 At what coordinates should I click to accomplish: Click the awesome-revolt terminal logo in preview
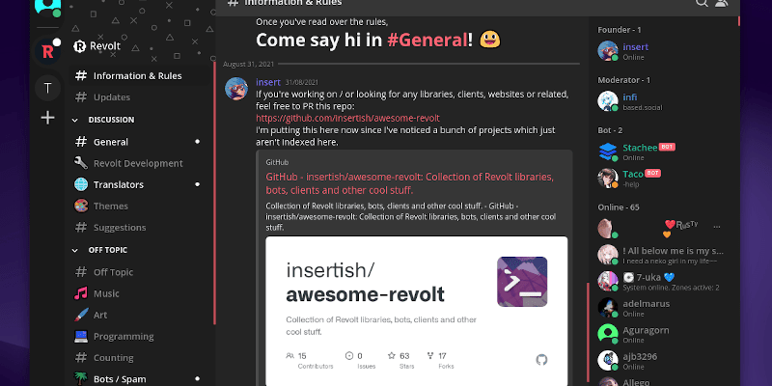pos(522,282)
